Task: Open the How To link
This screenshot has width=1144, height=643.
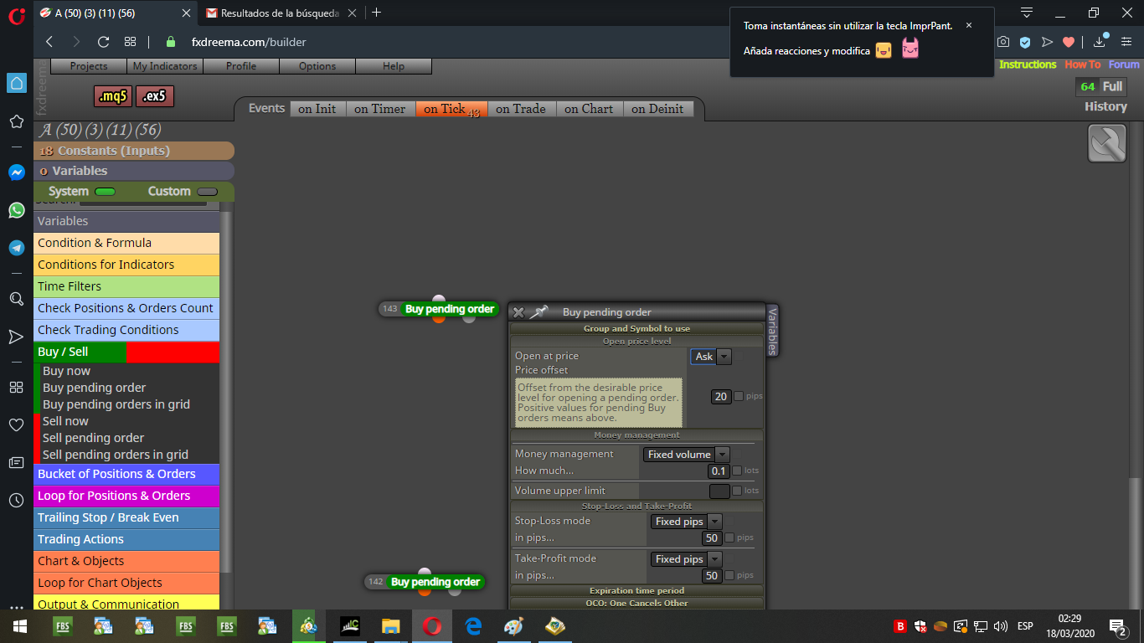Action: 1083,64
